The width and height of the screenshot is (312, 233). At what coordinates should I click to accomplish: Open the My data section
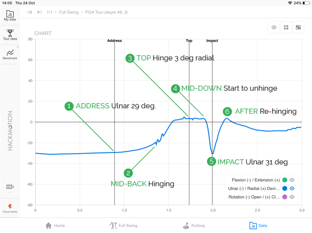point(10,16)
